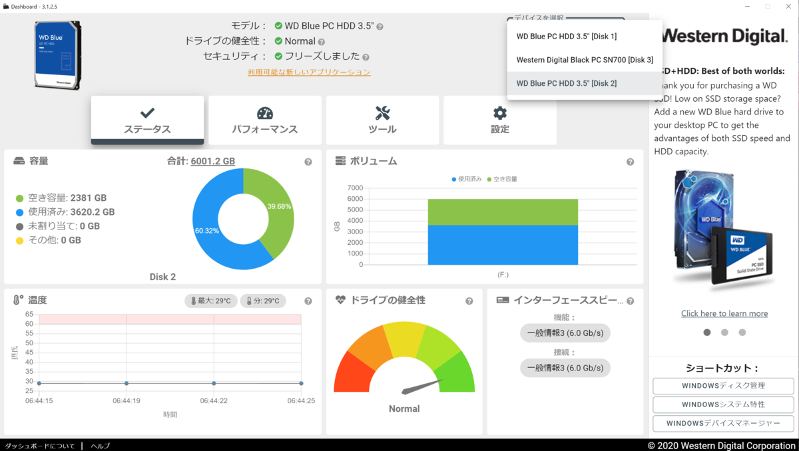The image size is (799, 451).
Task: Open WINDOWSデバイスマネージャー shortcut
Action: 723,423
